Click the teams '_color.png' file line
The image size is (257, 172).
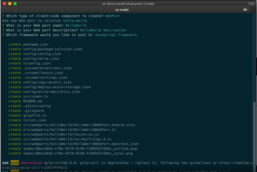[x=78, y=154]
